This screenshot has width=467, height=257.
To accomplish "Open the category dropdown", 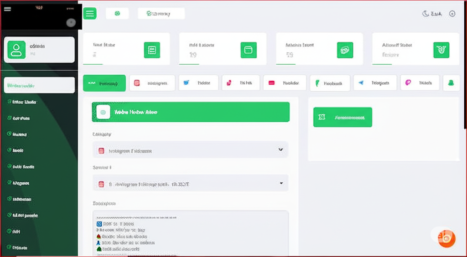I will tap(190, 150).
